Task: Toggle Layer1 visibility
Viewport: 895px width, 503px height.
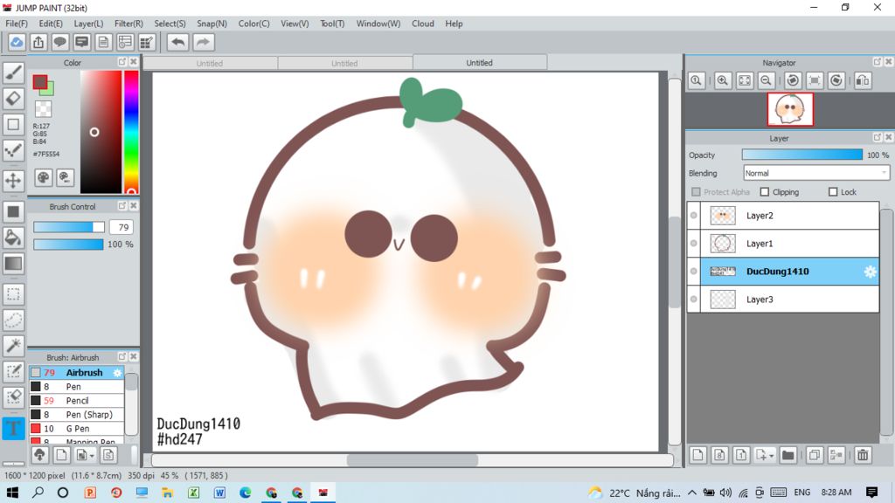Action: point(693,244)
